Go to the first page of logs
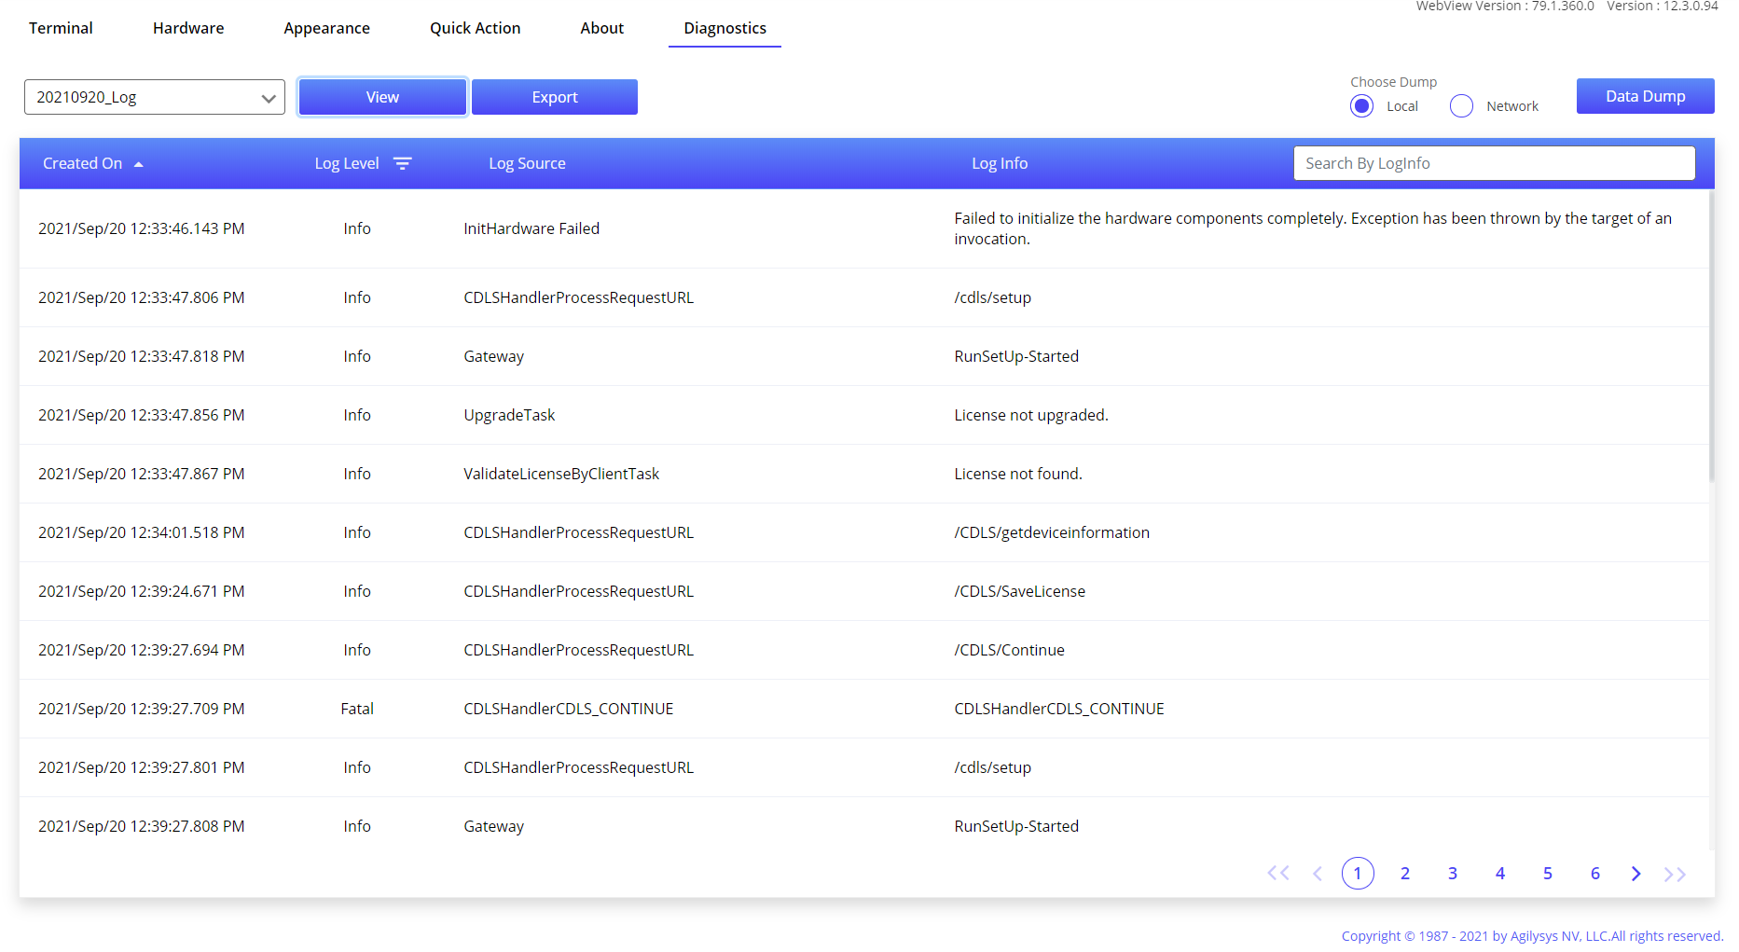 coord(1278,874)
